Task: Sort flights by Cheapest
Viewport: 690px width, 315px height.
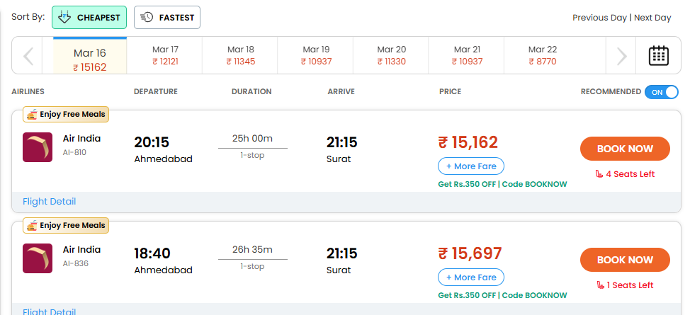Action: click(x=89, y=17)
